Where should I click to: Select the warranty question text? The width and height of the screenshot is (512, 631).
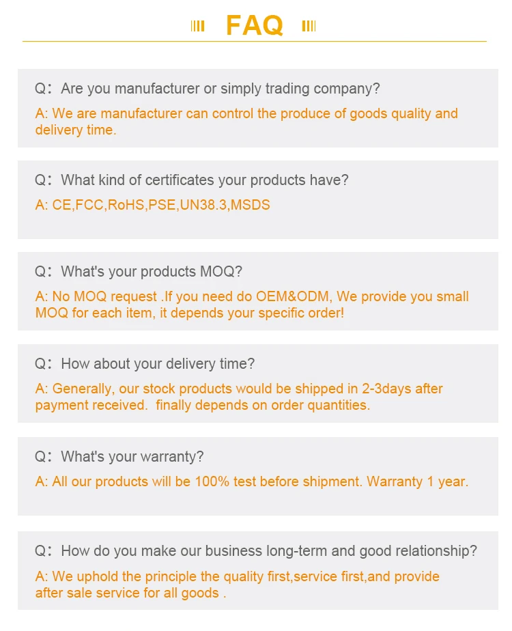[x=119, y=457]
